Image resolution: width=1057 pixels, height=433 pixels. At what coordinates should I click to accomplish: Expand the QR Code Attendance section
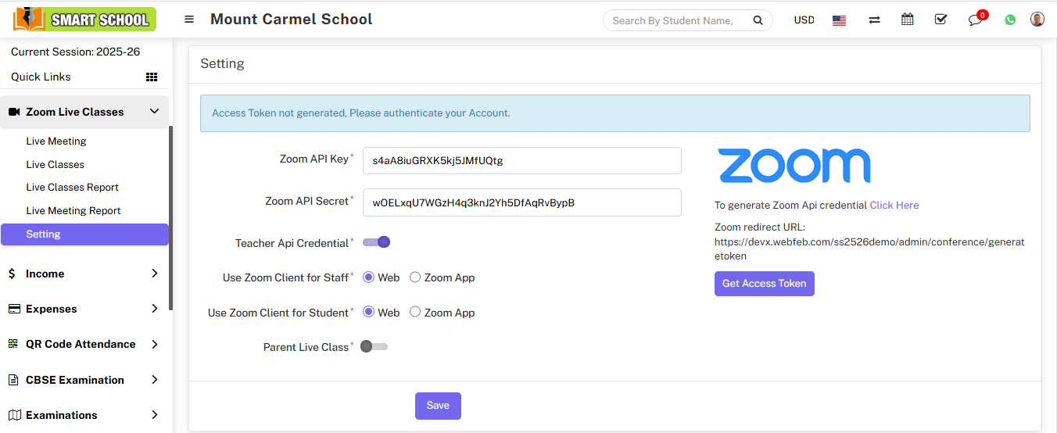pos(154,344)
